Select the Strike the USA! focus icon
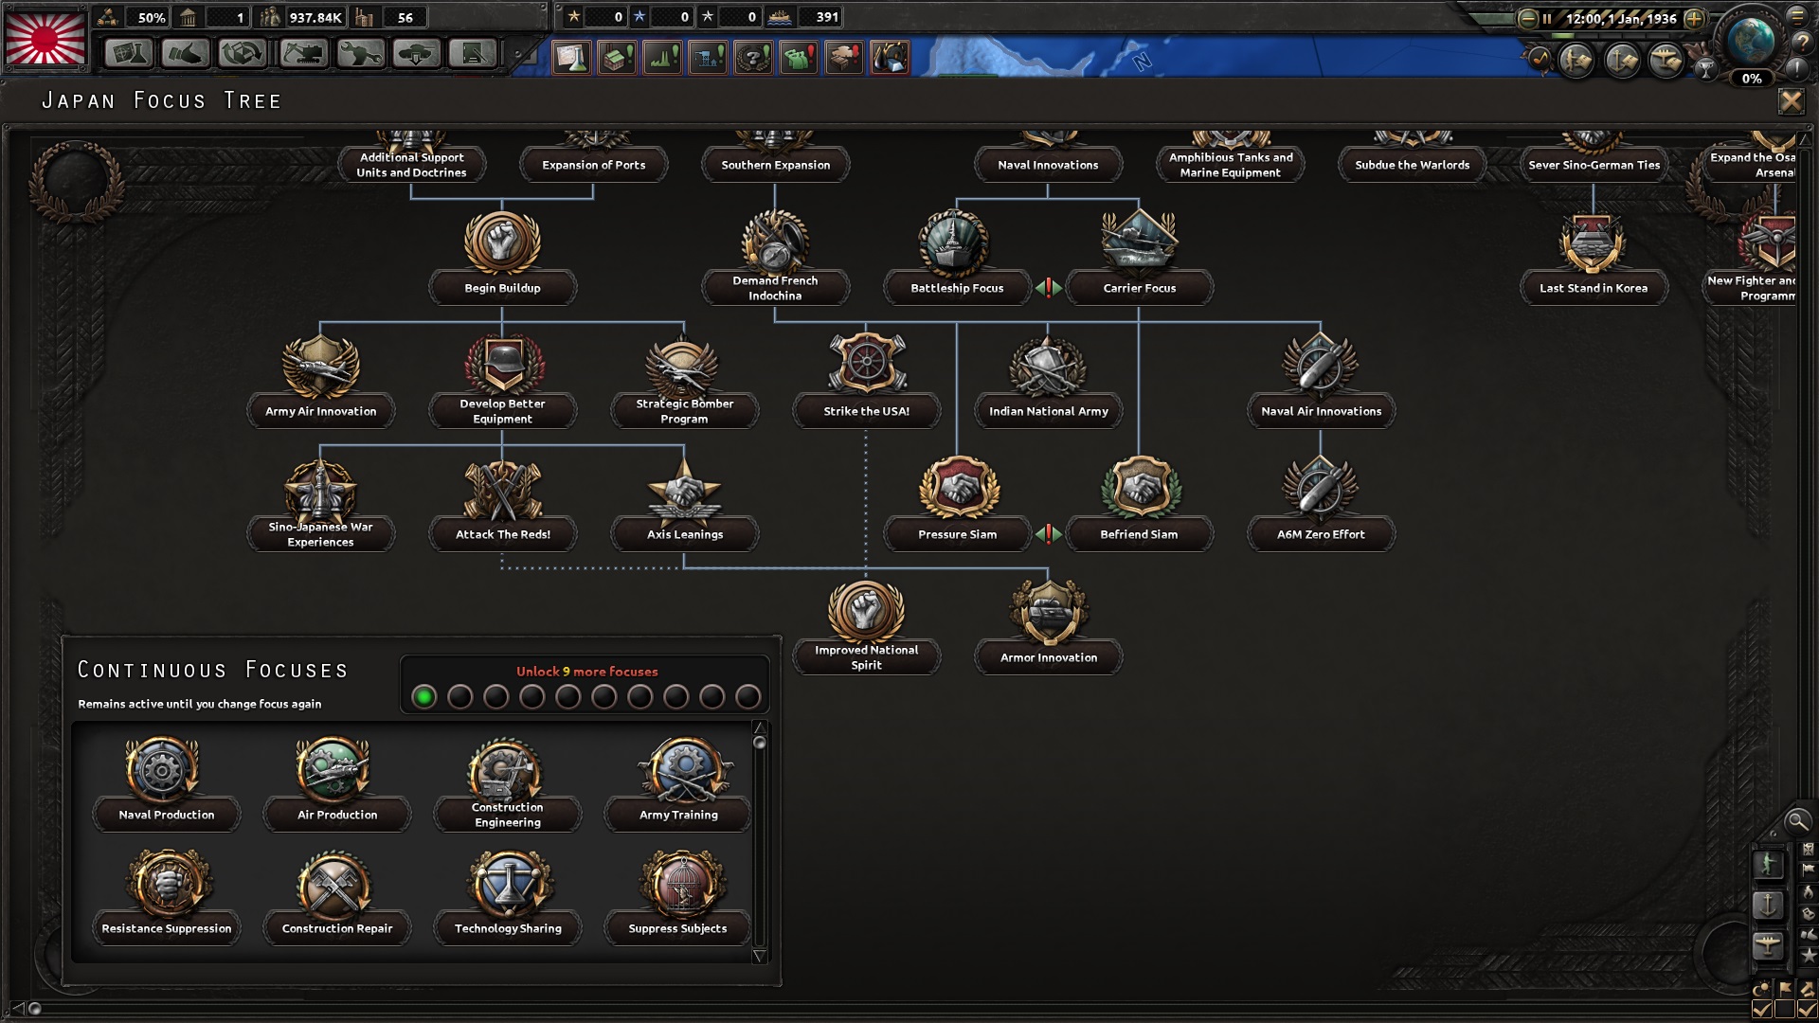 (x=867, y=363)
